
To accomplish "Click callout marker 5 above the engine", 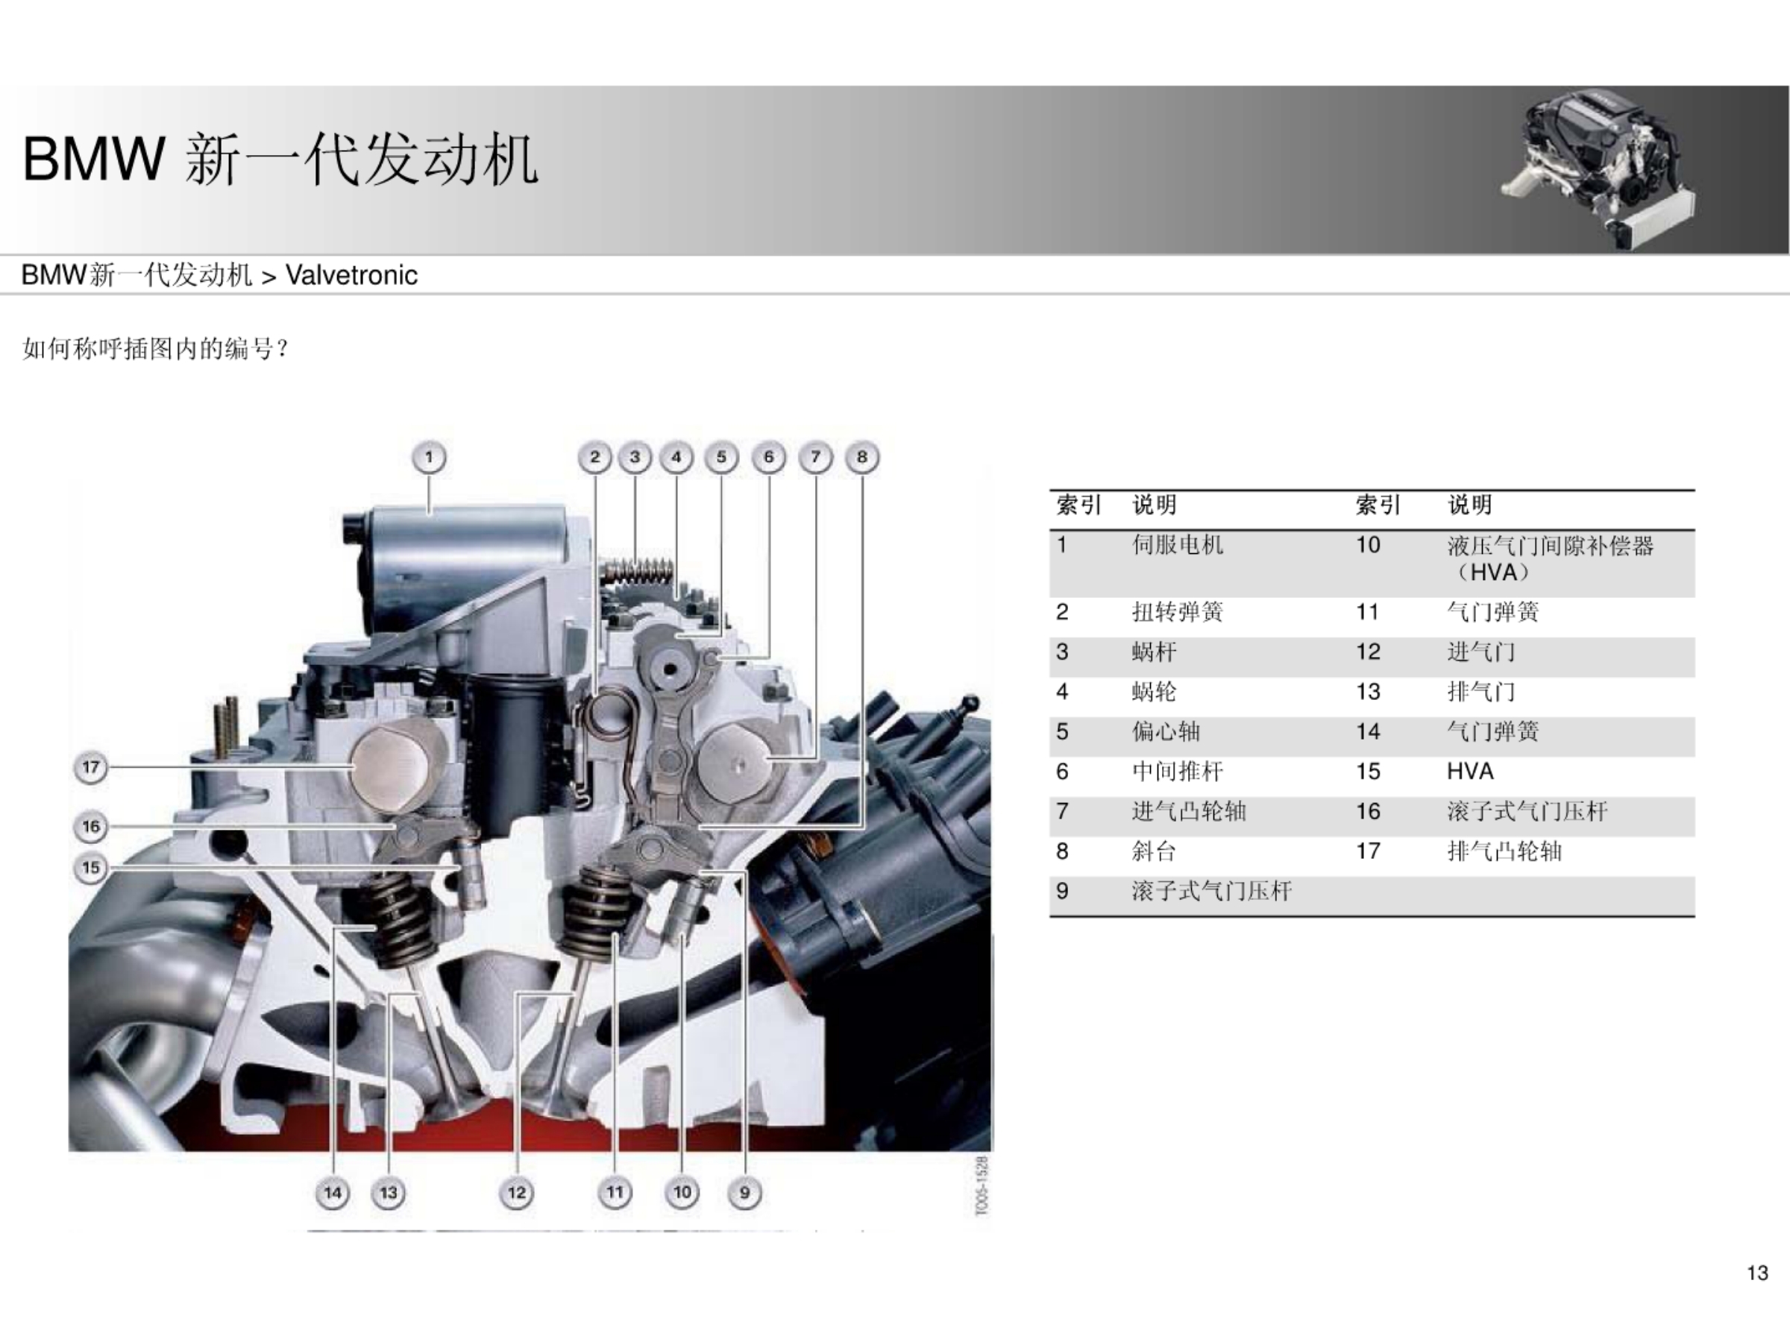I will tap(721, 457).
